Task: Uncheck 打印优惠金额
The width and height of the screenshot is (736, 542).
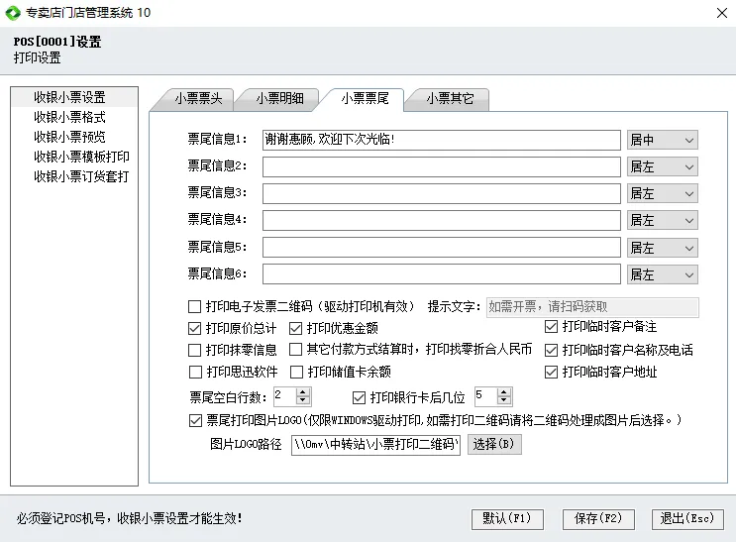Action: pos(295,328)
